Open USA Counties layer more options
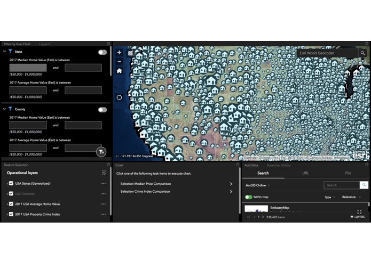Screen dimensions: 371x263 click(104, 194)
